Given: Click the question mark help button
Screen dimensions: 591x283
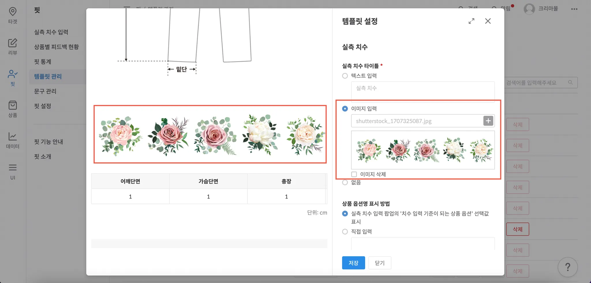Looking at the screenshot, I should point(567,267).
